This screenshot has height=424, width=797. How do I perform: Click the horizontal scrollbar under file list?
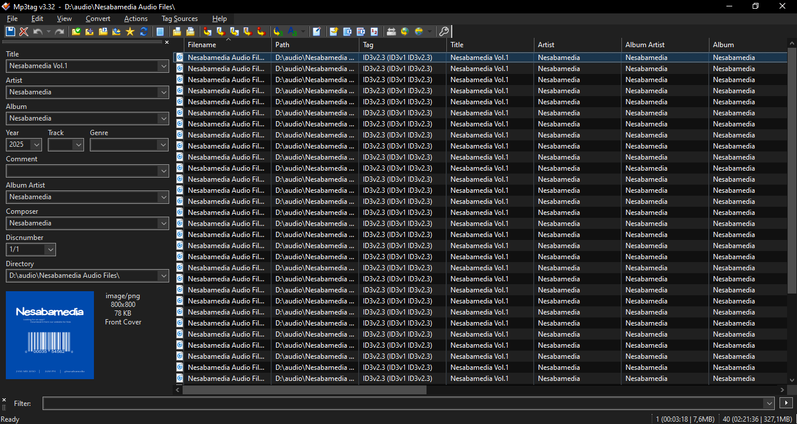(304, 390)
